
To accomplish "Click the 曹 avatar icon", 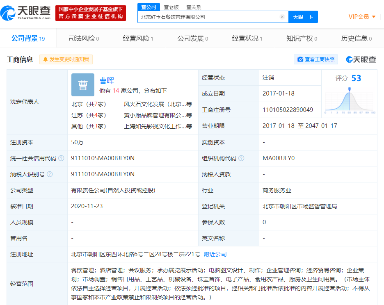I will [83, 85].
